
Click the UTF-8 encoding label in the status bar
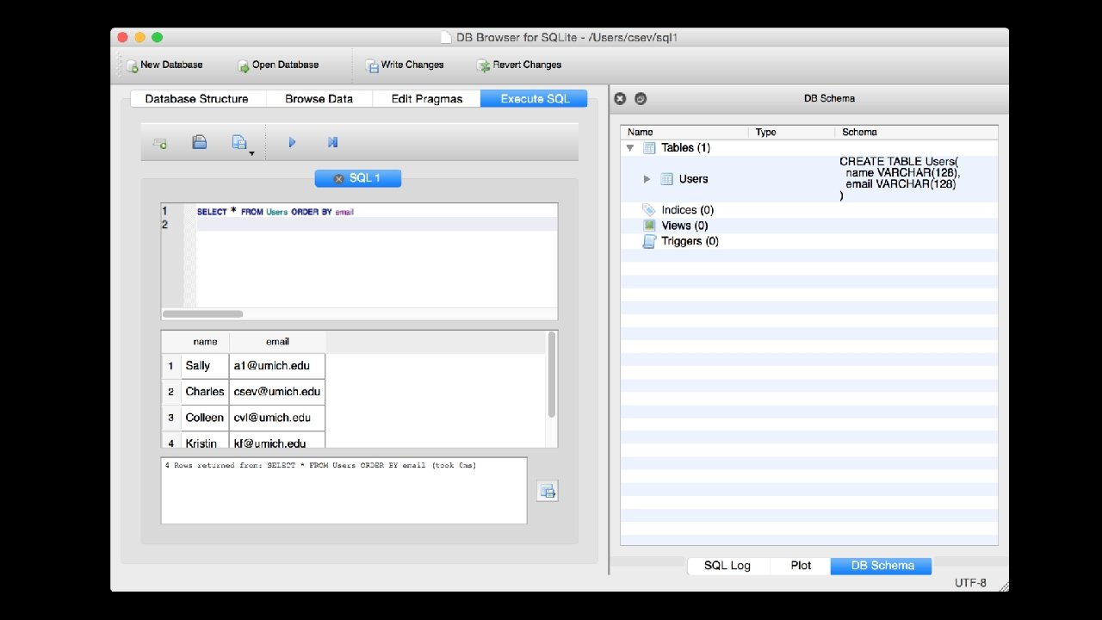click(970, 583)
